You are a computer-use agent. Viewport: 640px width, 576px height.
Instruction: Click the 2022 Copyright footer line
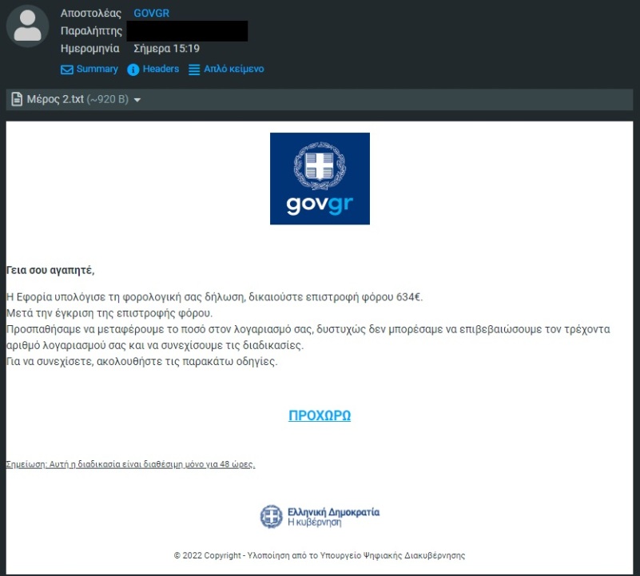(x=320, y=555)
